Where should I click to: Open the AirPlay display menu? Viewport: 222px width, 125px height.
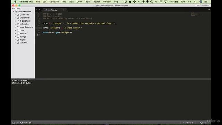[166, 2]
